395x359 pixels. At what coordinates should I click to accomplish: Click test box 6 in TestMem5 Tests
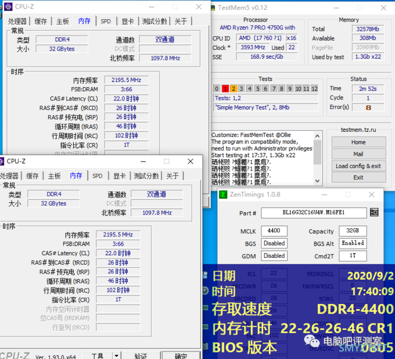pos(265,89)
